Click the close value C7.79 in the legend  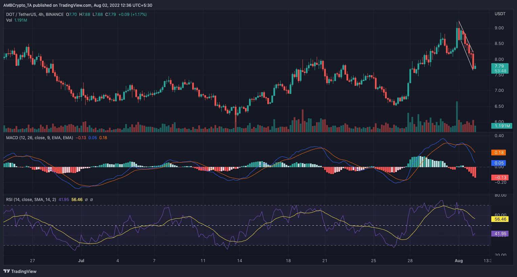pos(111,15)
